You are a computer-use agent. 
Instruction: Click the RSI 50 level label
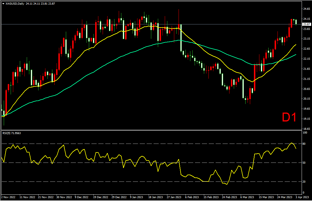[x=304, y=163]
